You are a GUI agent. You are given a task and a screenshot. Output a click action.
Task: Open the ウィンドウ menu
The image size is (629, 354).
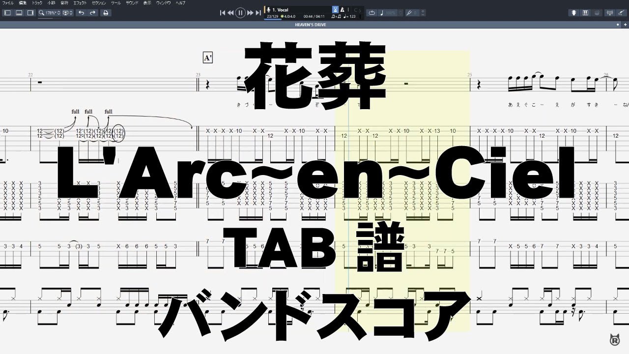pyautogui.click(x=163, y=3)
